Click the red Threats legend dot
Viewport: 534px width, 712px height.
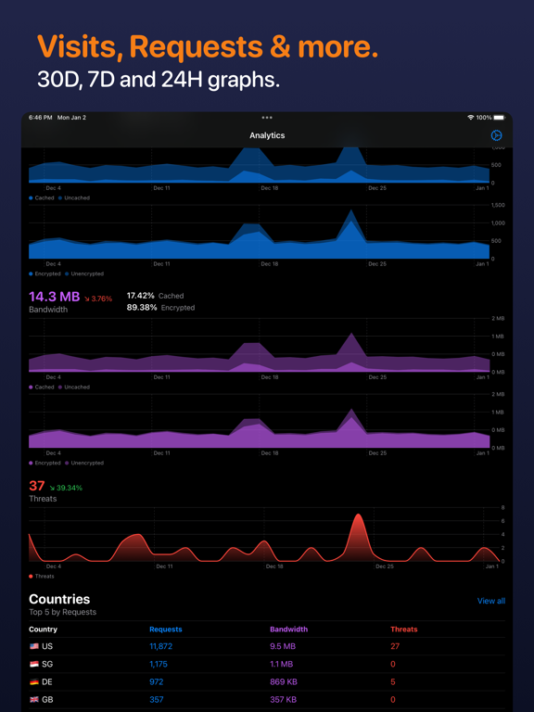coord(31,577)
